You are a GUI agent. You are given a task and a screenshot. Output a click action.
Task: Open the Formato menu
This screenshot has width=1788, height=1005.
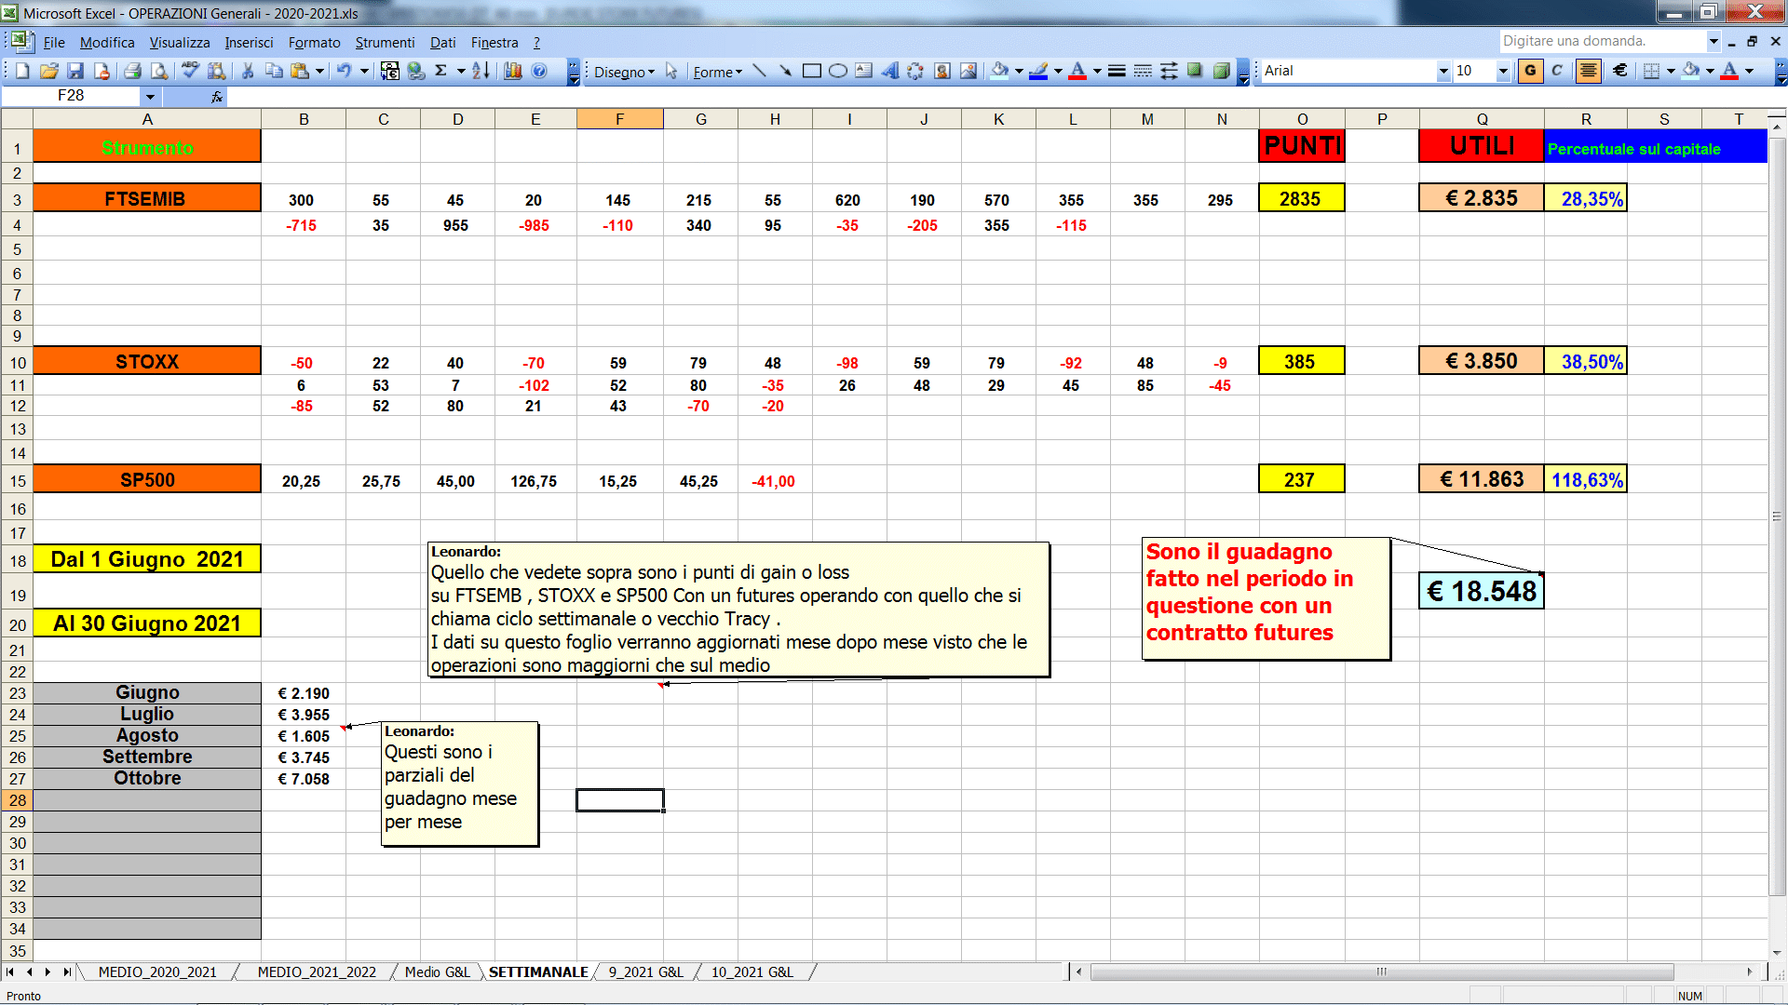pos(314,43)
